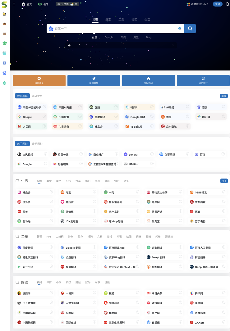Open the LensAI link
The image size is (230, 331).
point(133,155)
